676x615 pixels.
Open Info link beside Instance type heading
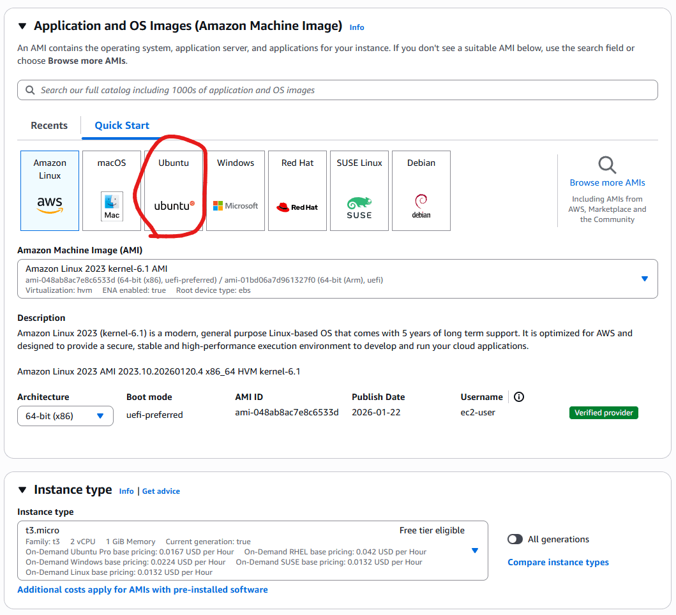point(126,491)
